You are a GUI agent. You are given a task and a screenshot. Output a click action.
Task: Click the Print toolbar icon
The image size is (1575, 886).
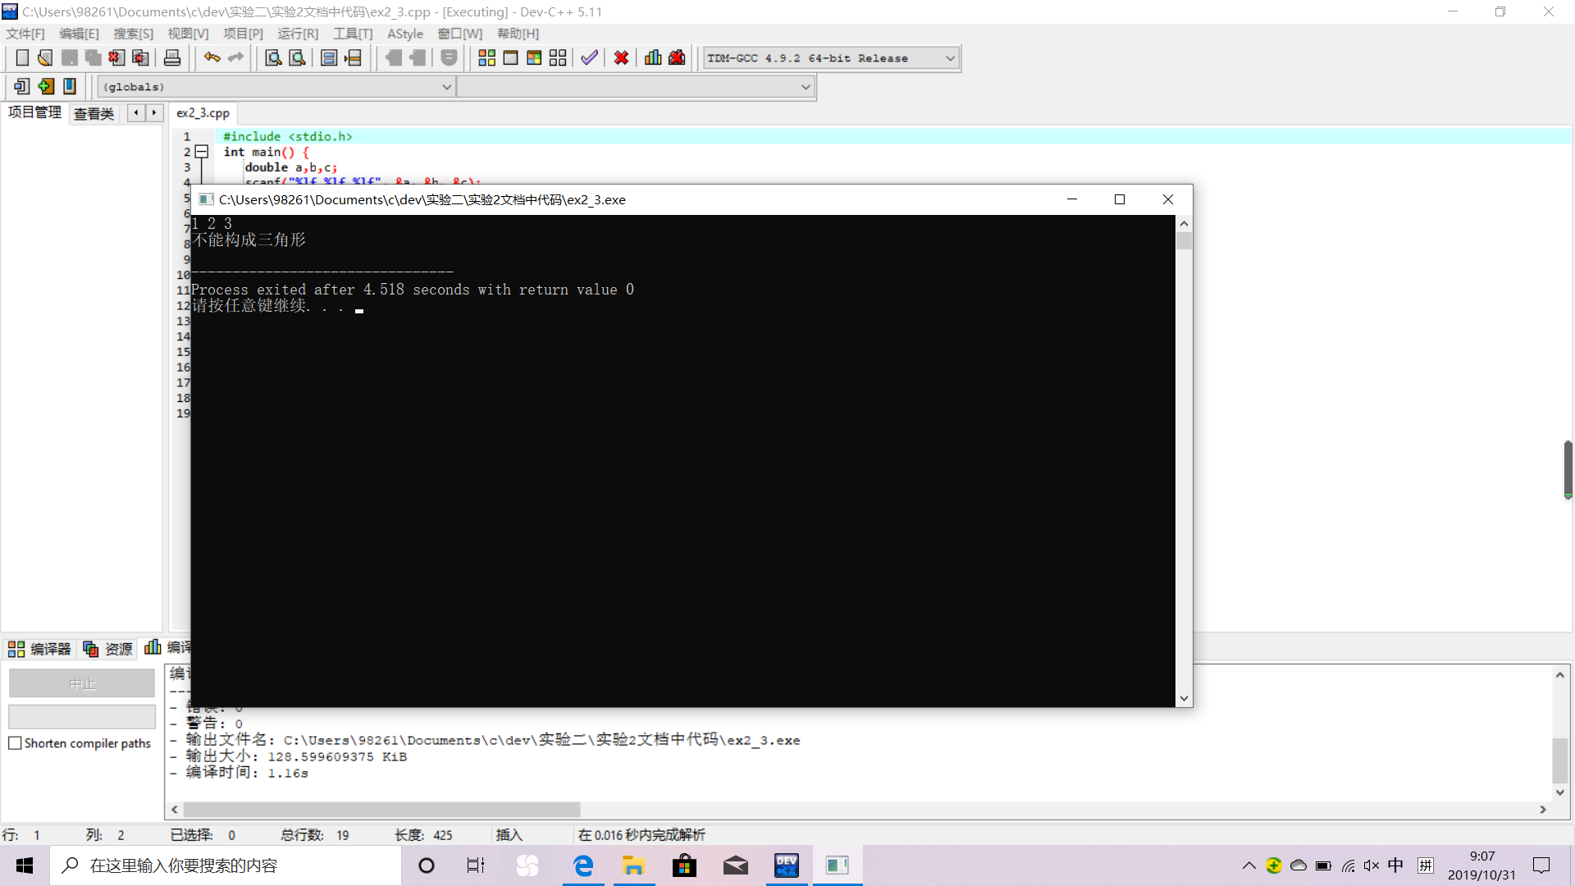[172, 58]
